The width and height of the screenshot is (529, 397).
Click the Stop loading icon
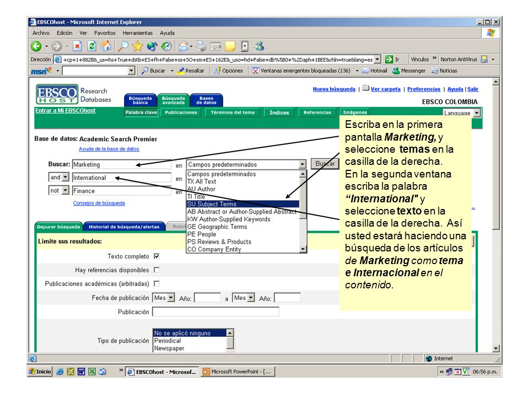(77, 46)
